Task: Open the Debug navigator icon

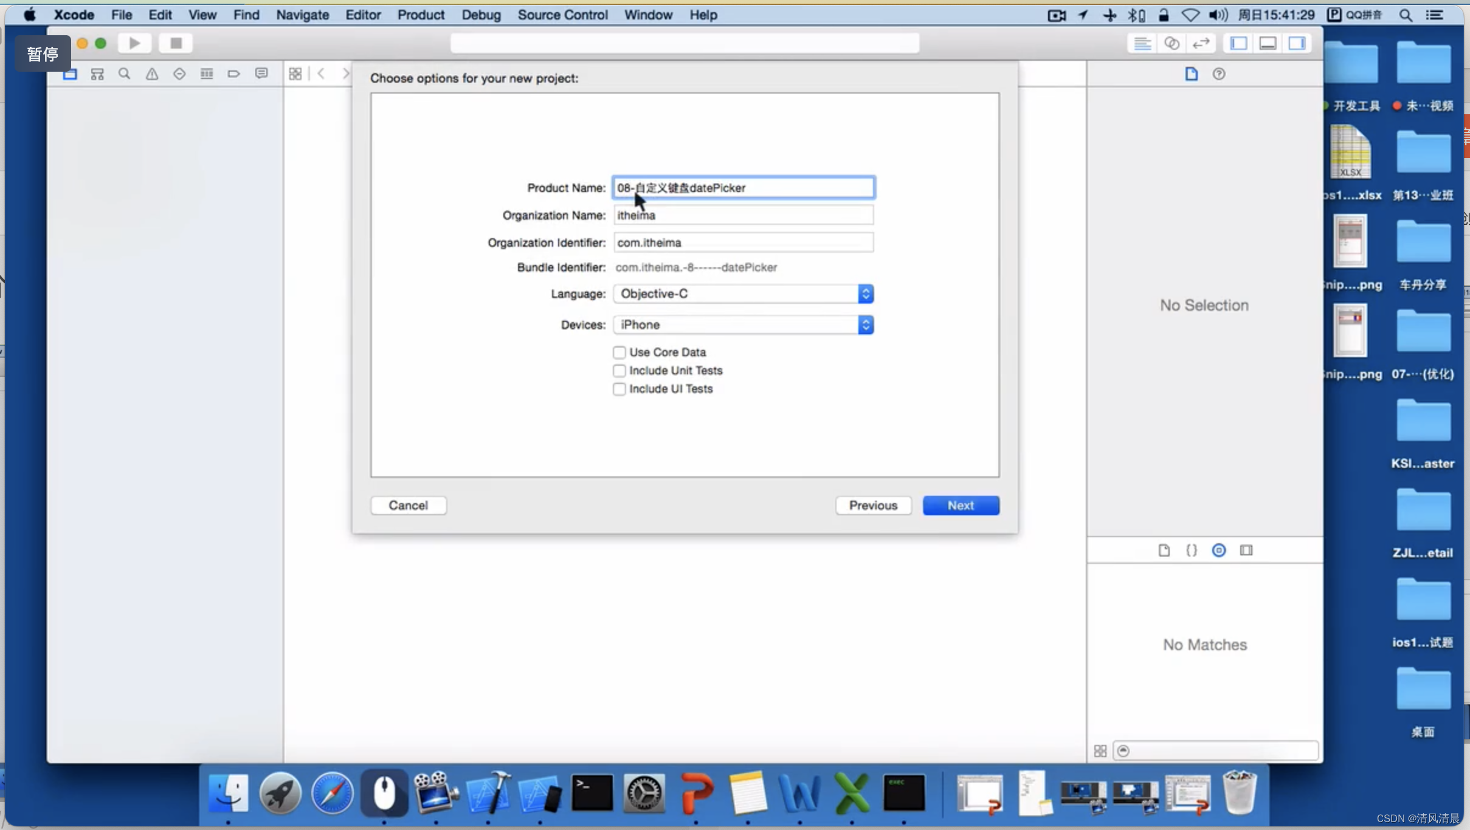Action: click(207, 74)
